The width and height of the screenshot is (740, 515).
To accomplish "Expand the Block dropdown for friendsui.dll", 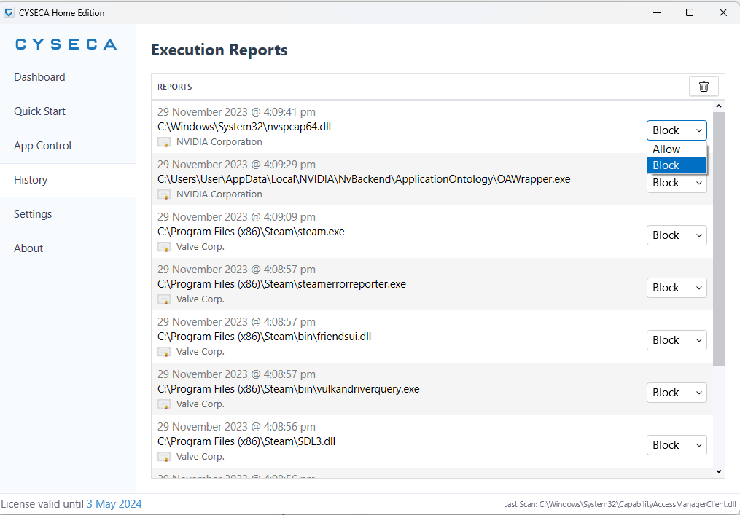I will point(677,340).
